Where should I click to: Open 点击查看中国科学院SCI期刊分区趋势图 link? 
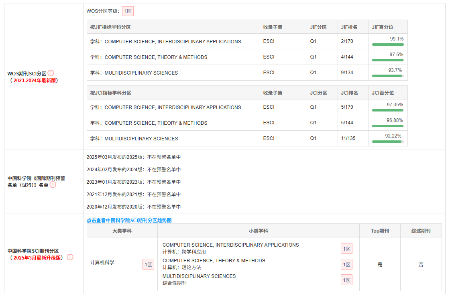pos(129,220)
